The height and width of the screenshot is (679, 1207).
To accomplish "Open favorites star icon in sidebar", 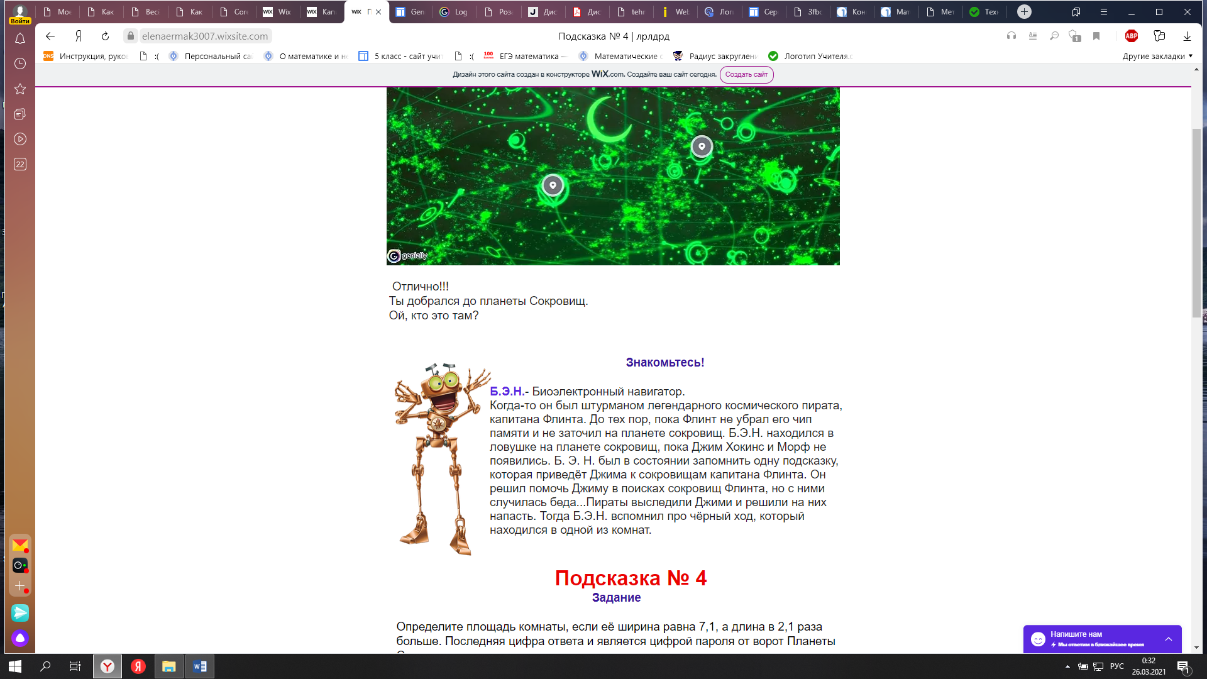I will (20, 89).
